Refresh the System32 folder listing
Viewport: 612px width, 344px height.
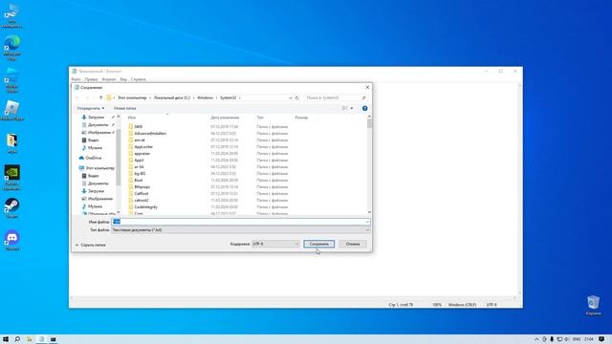[297, 97]
